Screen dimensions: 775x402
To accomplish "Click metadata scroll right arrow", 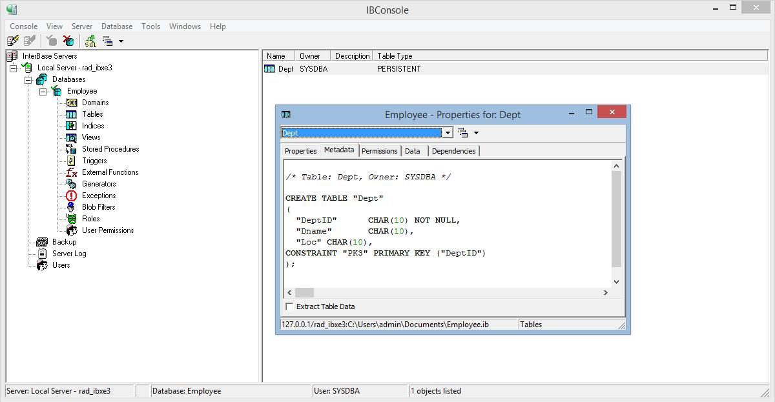I will (606, 293).
